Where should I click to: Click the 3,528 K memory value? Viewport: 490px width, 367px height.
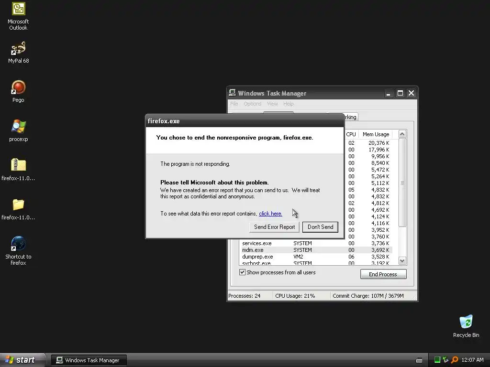[380, 257]
